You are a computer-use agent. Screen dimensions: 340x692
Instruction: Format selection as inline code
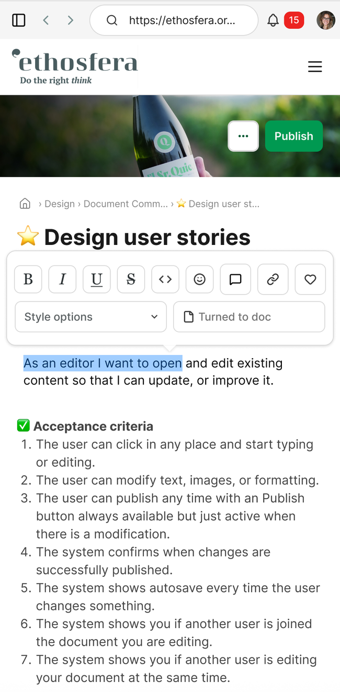pos(165,279)
